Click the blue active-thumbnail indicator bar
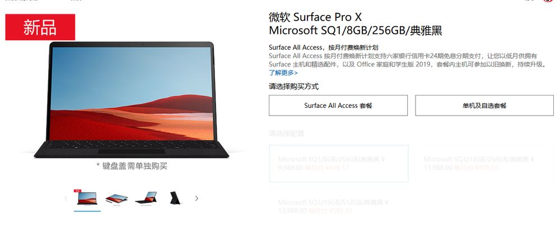Viewport: 560px width, 225px height. coord(87,210)
